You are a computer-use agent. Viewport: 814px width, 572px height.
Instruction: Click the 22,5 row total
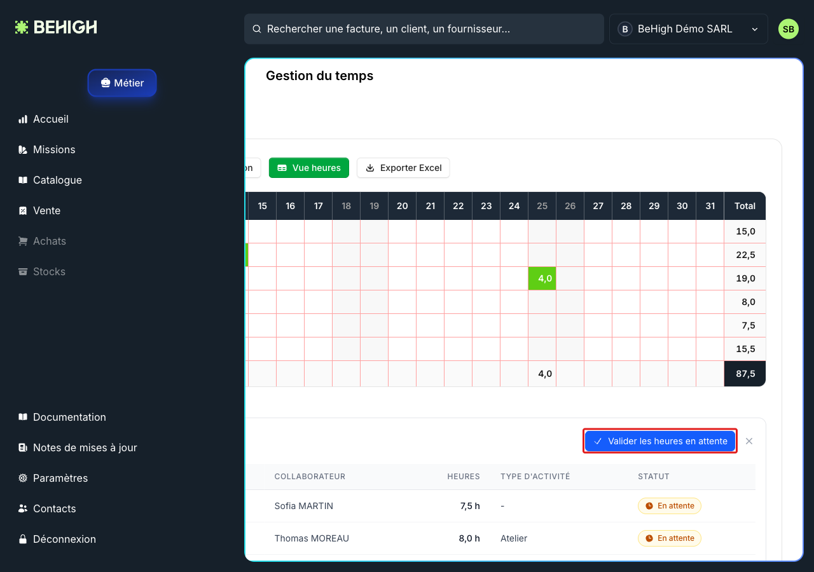745,255
